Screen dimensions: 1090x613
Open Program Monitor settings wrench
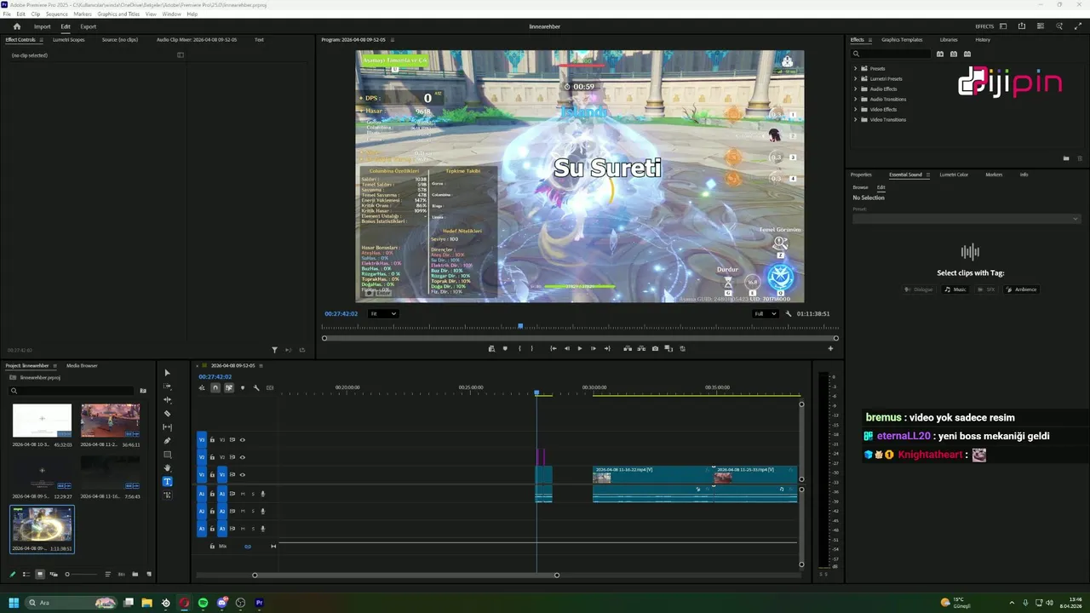pyautogui.click(x=789, y=313)
